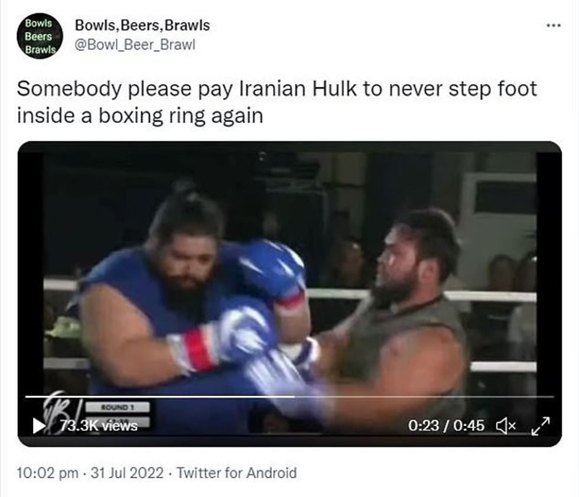Click the tweet text about Iranian Hulk

click(277, 102)
